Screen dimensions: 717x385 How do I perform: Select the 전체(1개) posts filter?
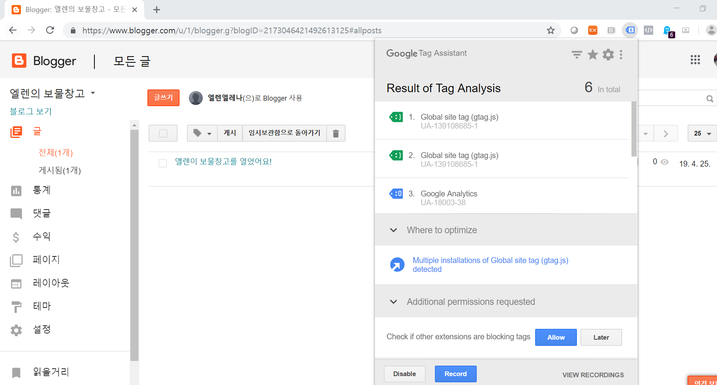coord(56,153)
